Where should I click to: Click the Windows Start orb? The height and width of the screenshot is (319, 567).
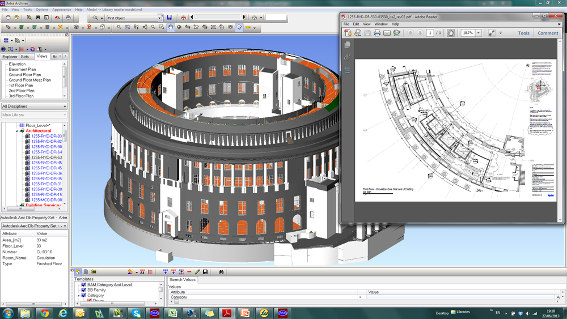point(8,313)
